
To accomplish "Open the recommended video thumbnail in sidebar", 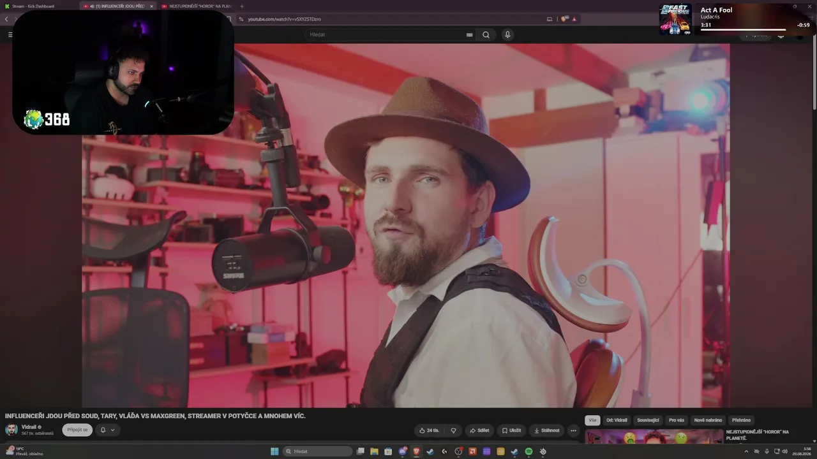I will (653, 435).
